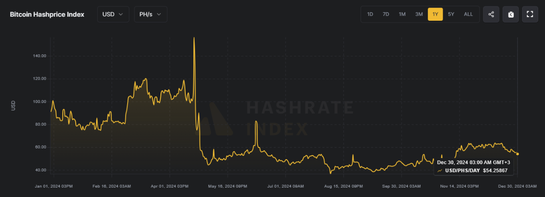
Task: Click the USD/PHS/DAY series label in tooltip
Action: click(x=462, y=170)
